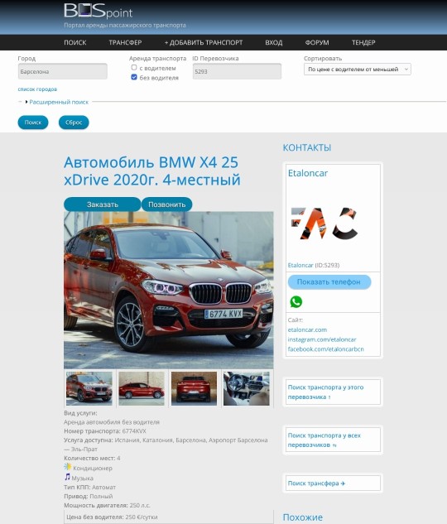Open instagram.com/etaloncar link
This screenshot has width=447, height=524.
pyautogui.click(x=322, y=339)
